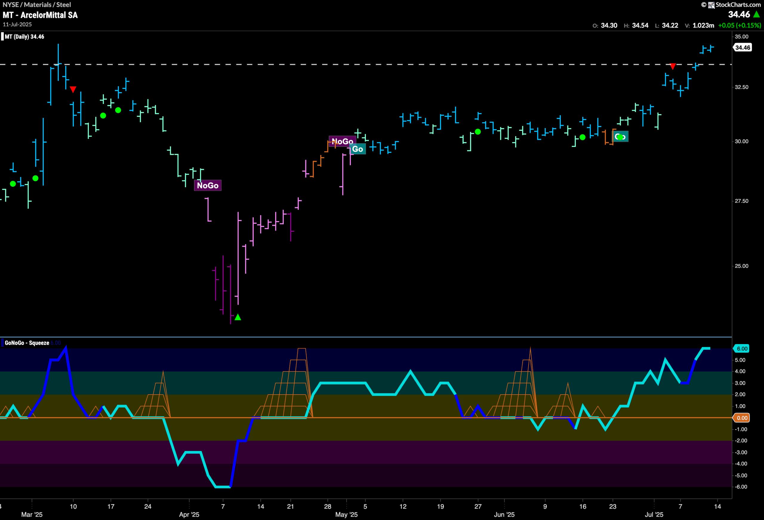The width and height of the screenshot is (764, 520).
Task: Click the orange 0.00 zero-line value tag
Action: coord(742,418)
